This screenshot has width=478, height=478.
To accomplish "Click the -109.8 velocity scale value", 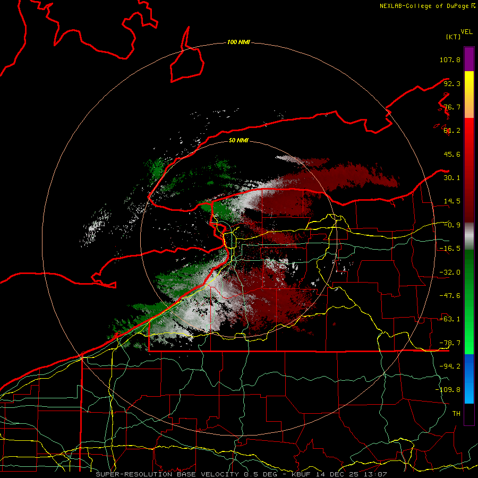I will [x=448, y=390].
